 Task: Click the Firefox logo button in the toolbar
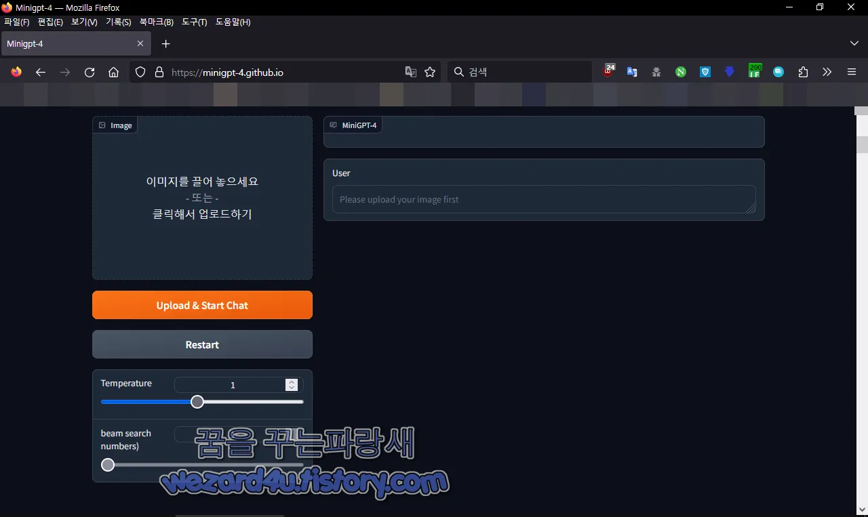pyautogui.click(x=16, y=72)
